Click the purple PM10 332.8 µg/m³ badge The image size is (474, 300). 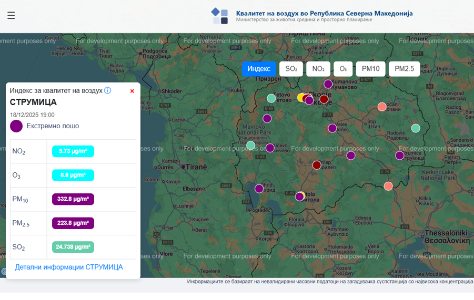[73, 199]
